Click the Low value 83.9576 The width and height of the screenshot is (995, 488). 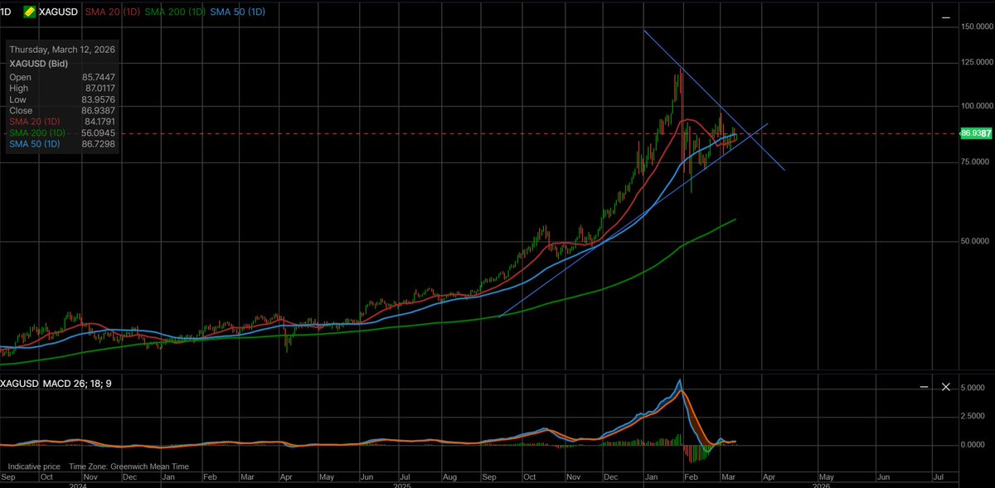(98, 99)
